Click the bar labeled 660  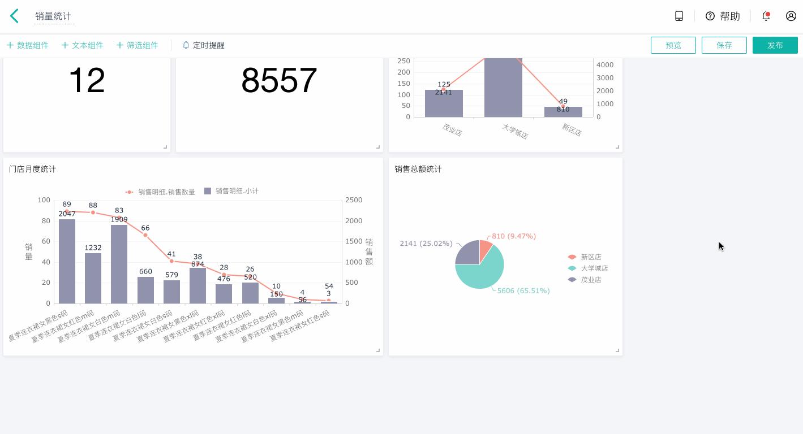(x=145, y=290)
